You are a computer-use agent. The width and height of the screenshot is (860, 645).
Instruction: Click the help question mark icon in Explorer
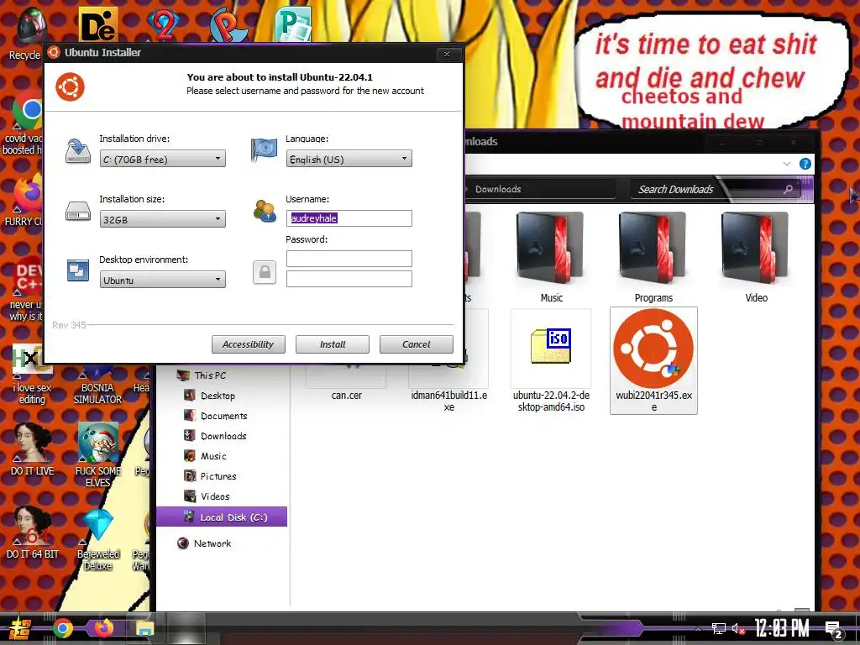point(805,164)
